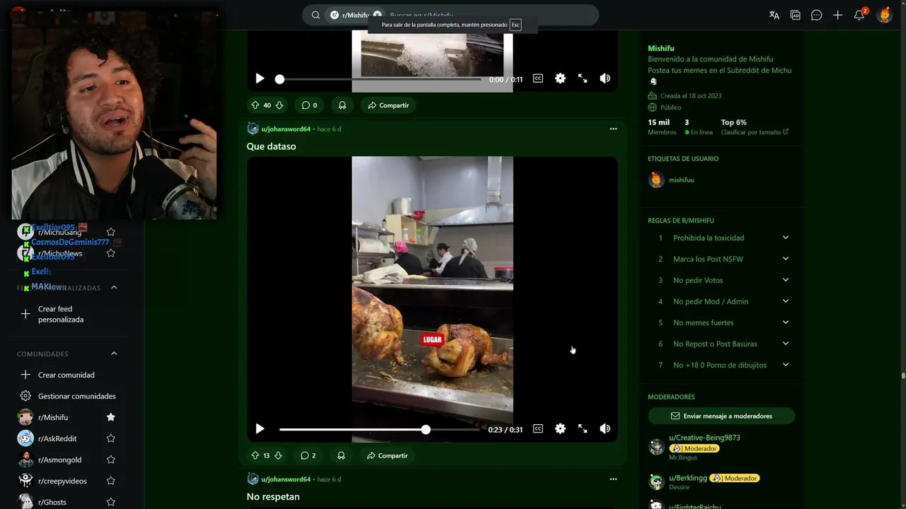Open overflow menu of No respetan post
This screenshot has height=509, width=906.
coord(613,479)
